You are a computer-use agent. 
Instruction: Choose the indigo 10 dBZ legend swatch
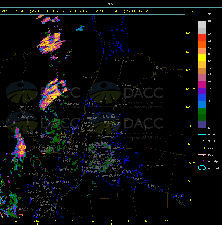point(202,125)
